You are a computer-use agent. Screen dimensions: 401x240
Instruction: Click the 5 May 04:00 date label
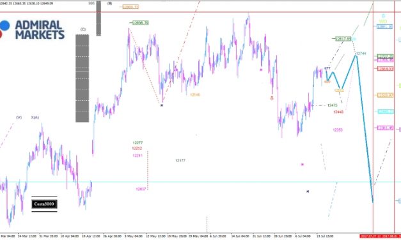click(134, 236)
